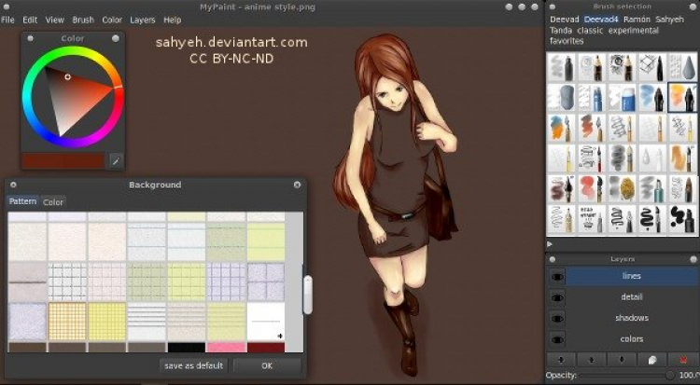Show the Sahyeh brush group
Image resolution: width=700 pixels, height=385 pixels.
point(669,20)
